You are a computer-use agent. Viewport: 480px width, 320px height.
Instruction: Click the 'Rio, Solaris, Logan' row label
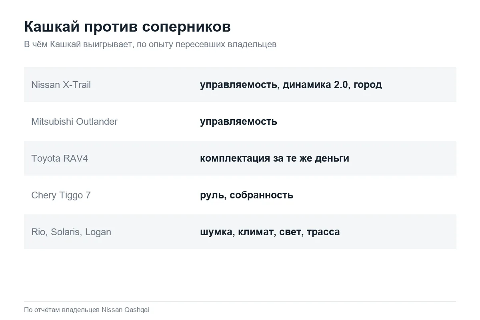click(71, 232)
